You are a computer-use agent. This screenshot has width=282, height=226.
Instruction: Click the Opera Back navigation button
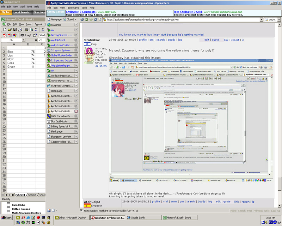click(82, 19)
